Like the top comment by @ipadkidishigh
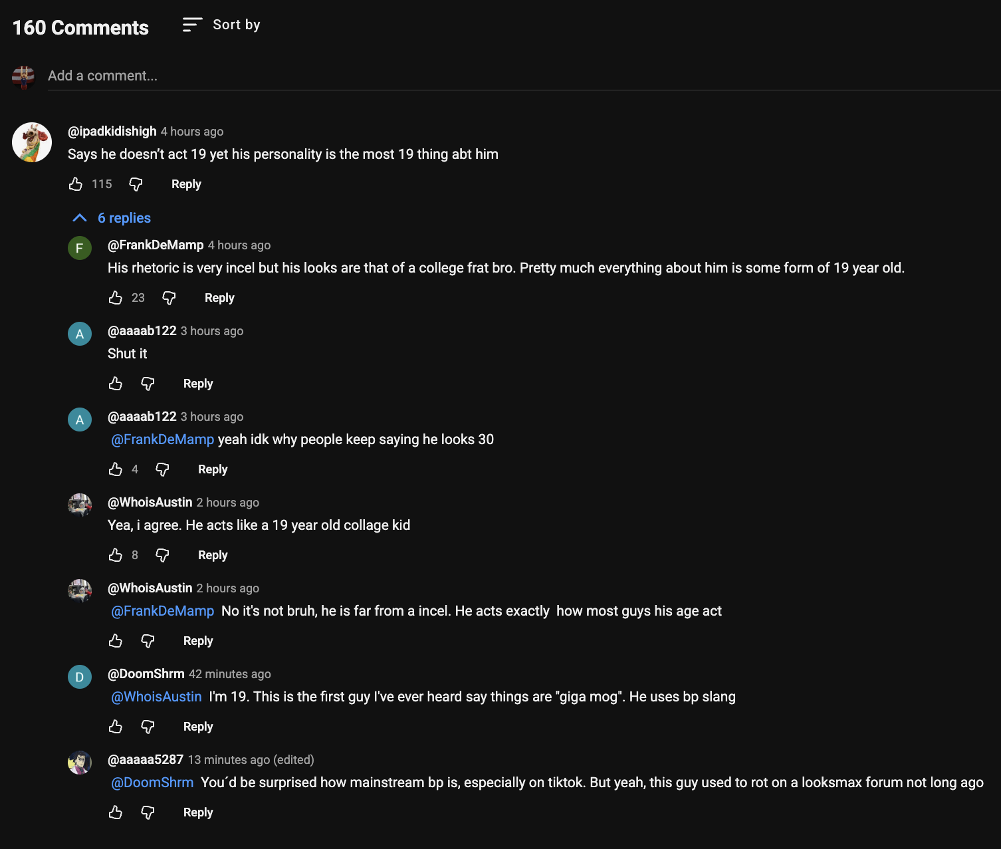 (x=76, y=184)
